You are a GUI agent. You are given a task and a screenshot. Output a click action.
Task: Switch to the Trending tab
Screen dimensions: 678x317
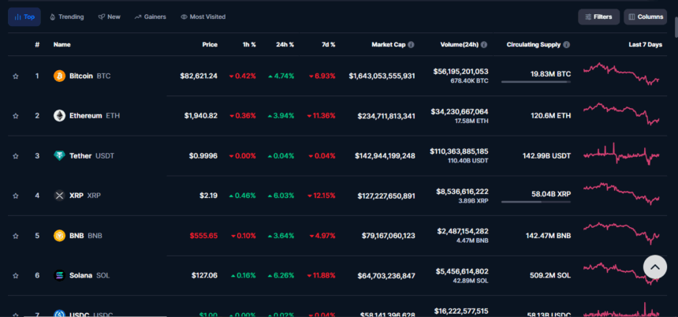(66, 17)
